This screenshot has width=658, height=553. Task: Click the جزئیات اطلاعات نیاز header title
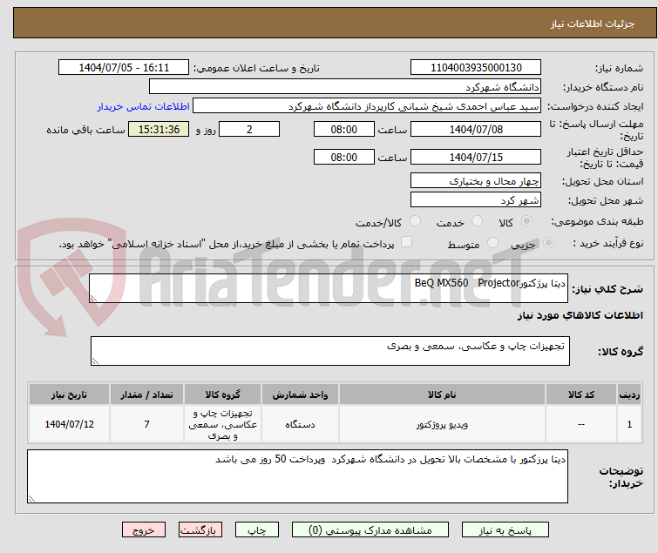[593, 24]
